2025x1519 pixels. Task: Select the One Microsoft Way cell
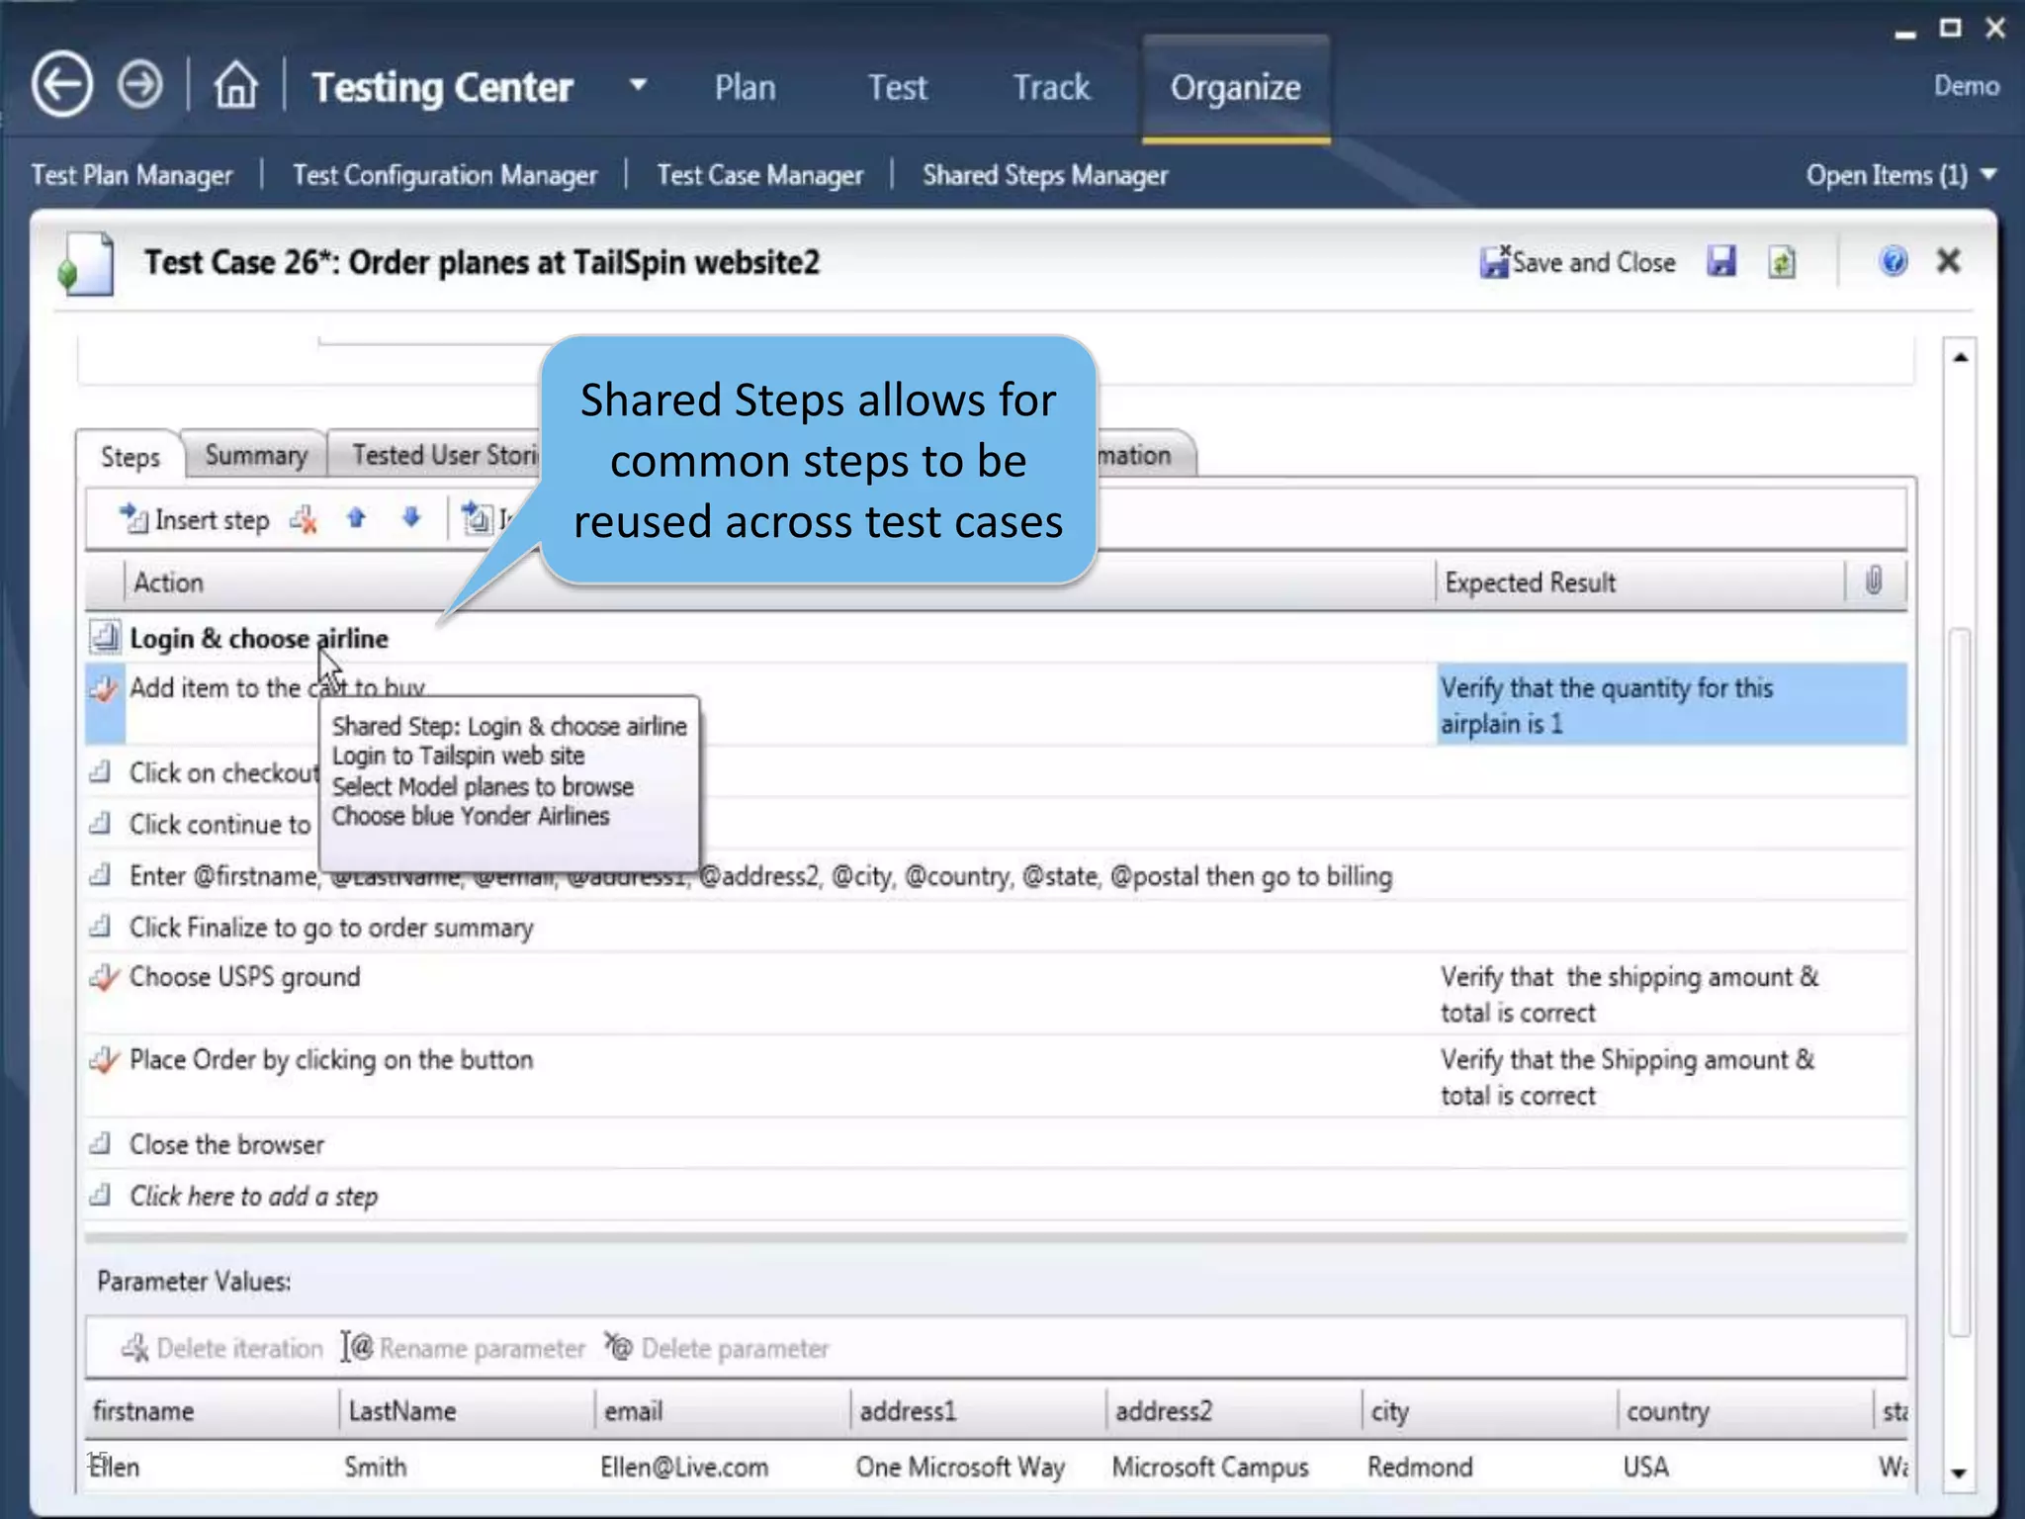[960, 1467]
